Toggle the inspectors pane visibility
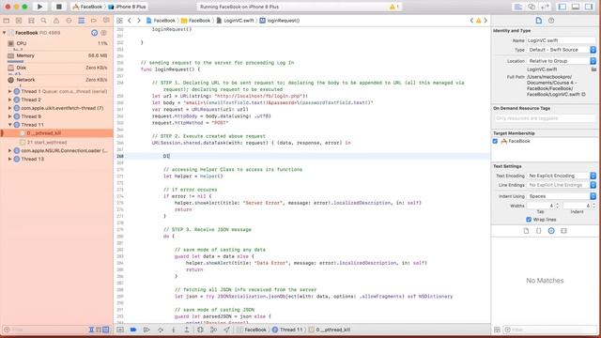 point(589,7)
